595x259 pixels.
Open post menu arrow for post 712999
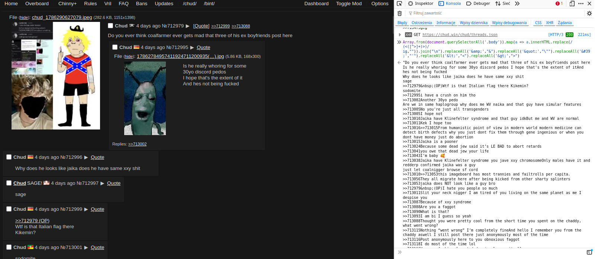(x=86, y=209)
